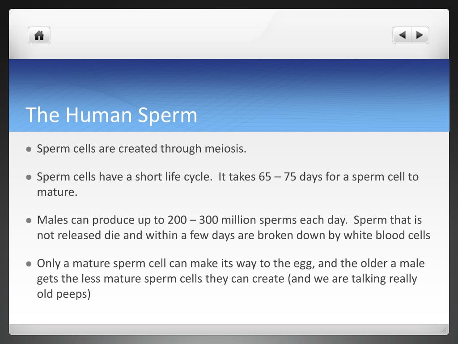Click bullet dot beside "Sperm cells are created"
The width and height of the screenshot is (458, 344).
(29, 149)
